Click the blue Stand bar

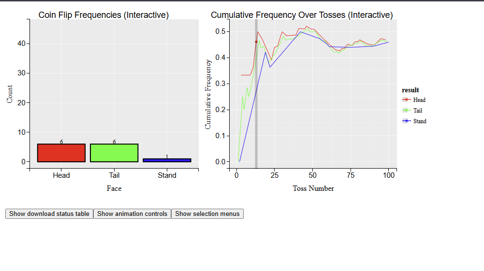point(167,160)
